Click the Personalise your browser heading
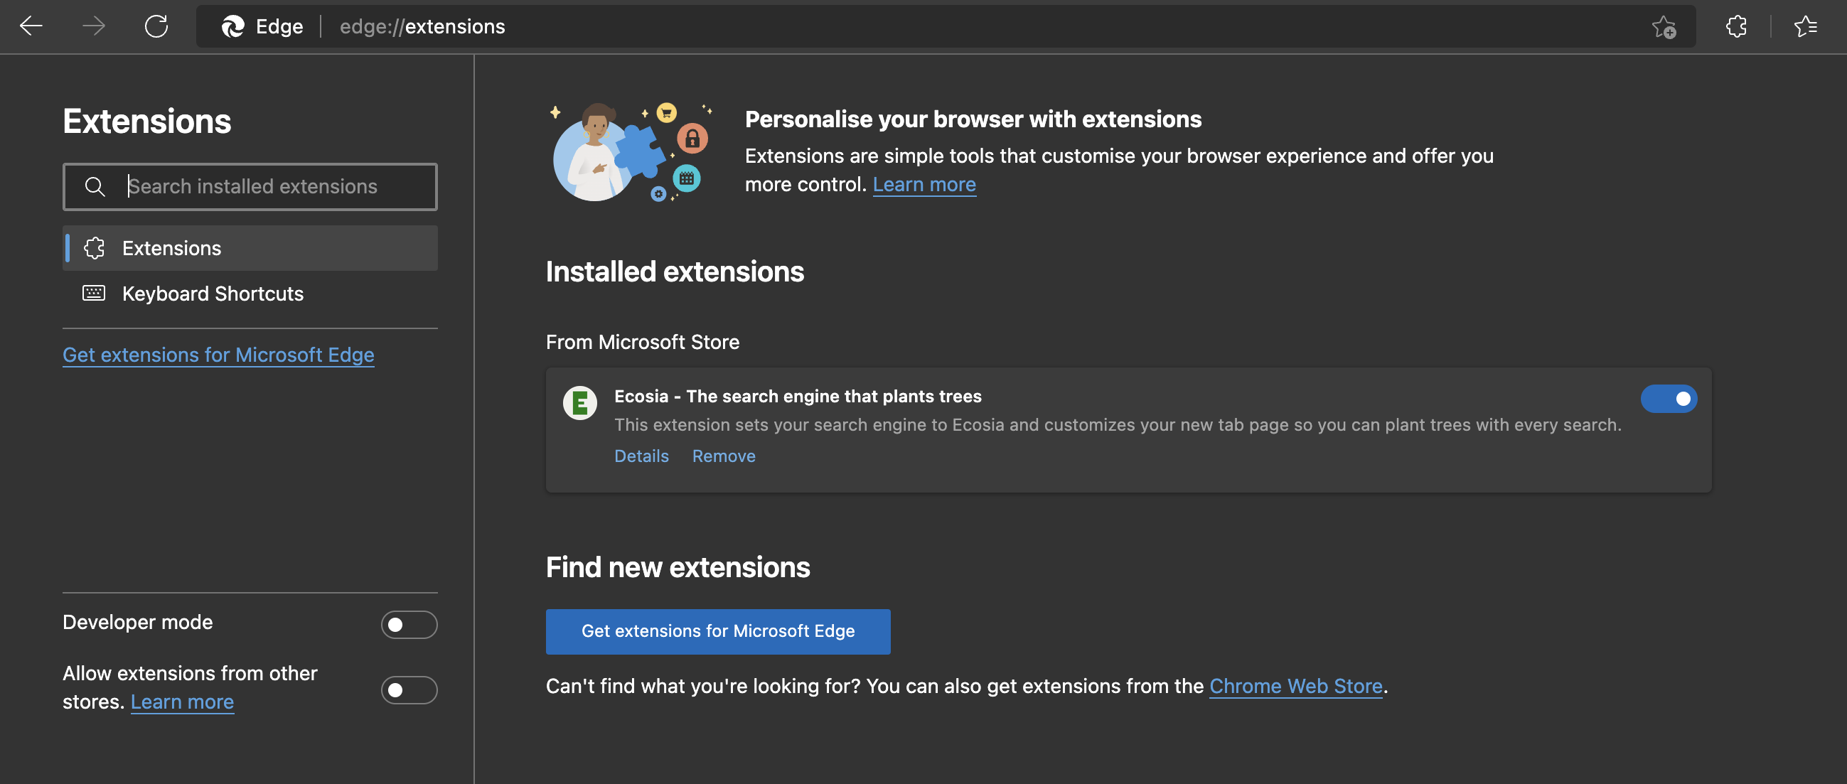 click(973, 119)
